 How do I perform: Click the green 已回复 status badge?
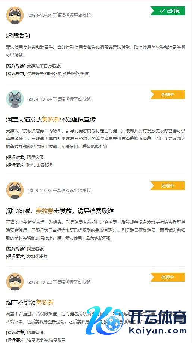[167, 11]
